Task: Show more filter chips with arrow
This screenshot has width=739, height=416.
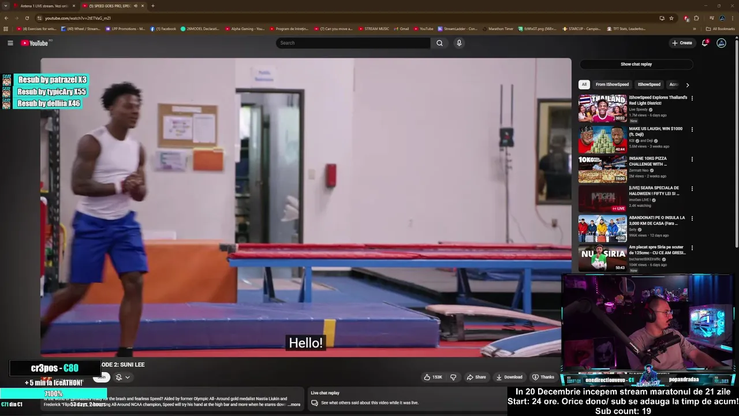Action: [687, 85]
